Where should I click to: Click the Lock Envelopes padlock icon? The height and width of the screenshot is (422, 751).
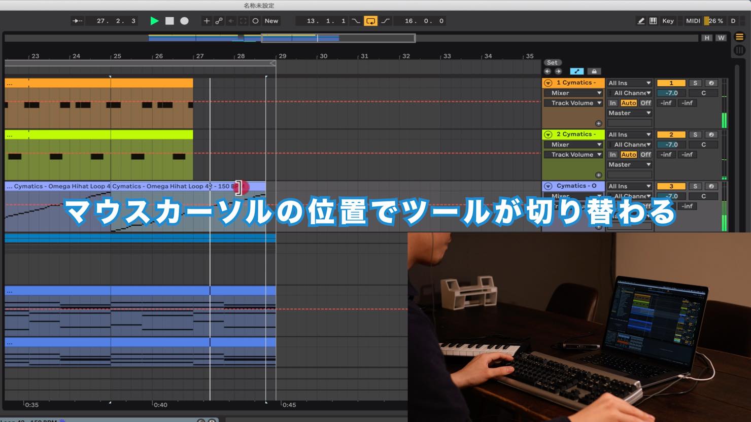tap(594, 72)
